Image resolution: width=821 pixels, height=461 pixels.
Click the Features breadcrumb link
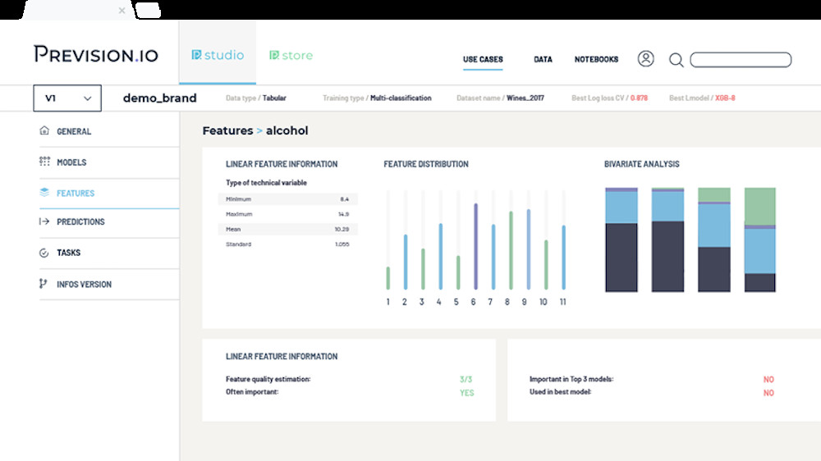click(227, 130)
